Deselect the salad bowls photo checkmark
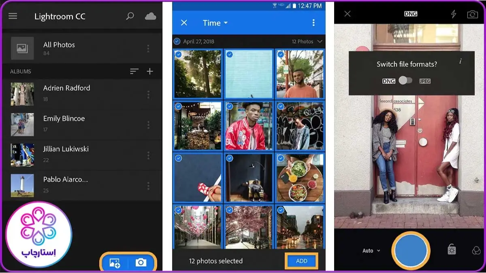The width and height of the screenshot is (486, 273). pyautogui.click(x=281, y=158)
